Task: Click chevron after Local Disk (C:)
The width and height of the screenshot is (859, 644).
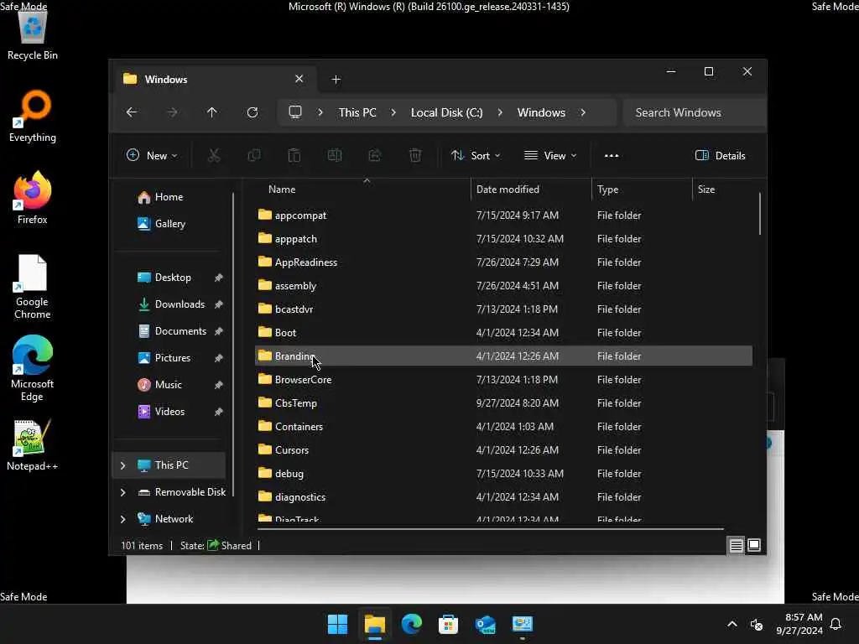Action: coord(500,112)
